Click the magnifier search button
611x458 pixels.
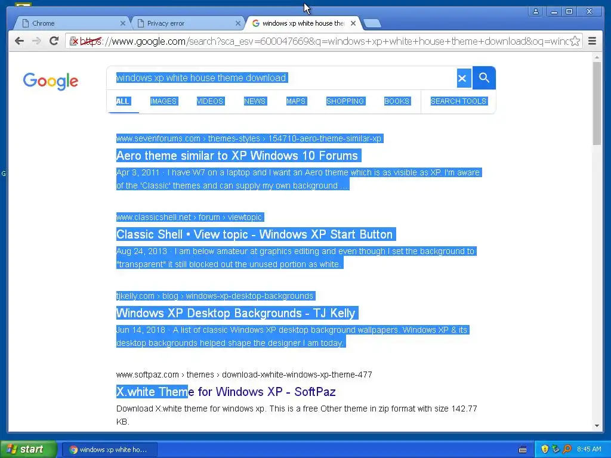pos(484,78)
